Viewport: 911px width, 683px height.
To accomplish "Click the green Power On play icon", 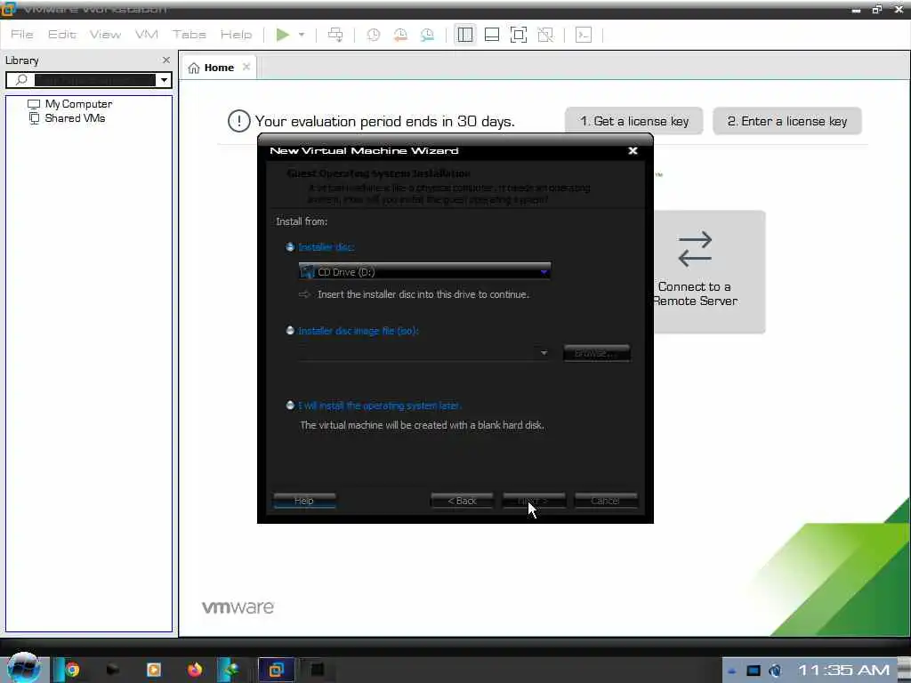I will click(x=282, y=35).
